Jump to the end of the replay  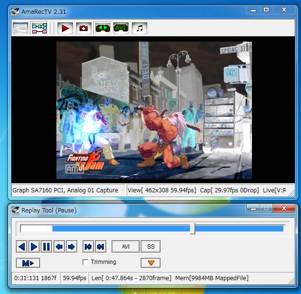pyautogui.click(x=100, y=246)
